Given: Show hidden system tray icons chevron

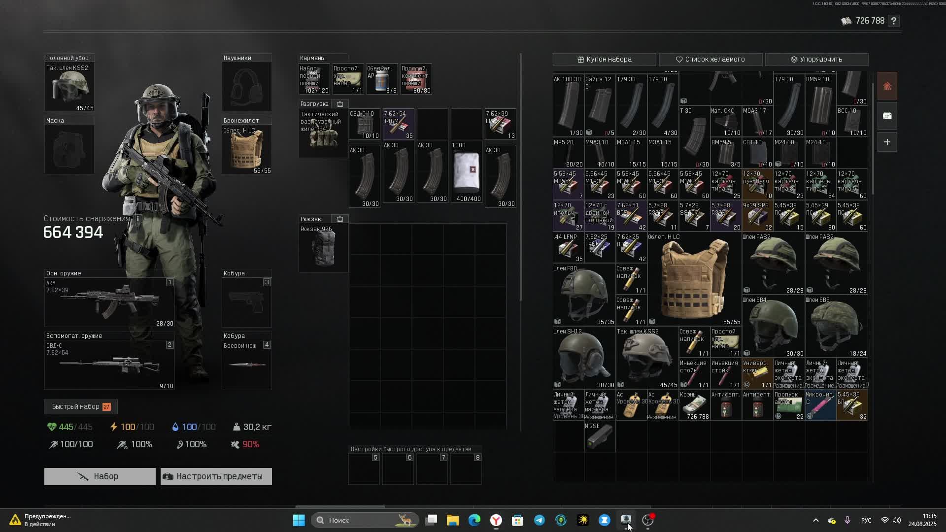Looking at the screenshot, I should tap(815, 520).
